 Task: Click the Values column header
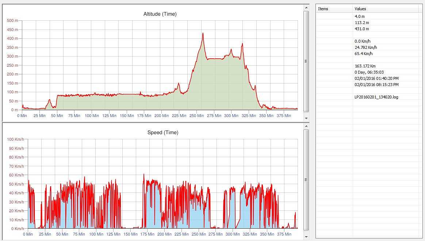[386, 9]
